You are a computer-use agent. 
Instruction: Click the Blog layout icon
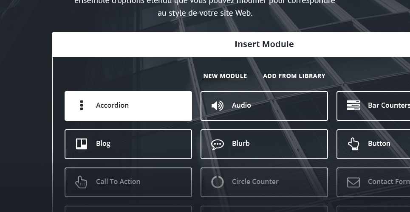82,144
